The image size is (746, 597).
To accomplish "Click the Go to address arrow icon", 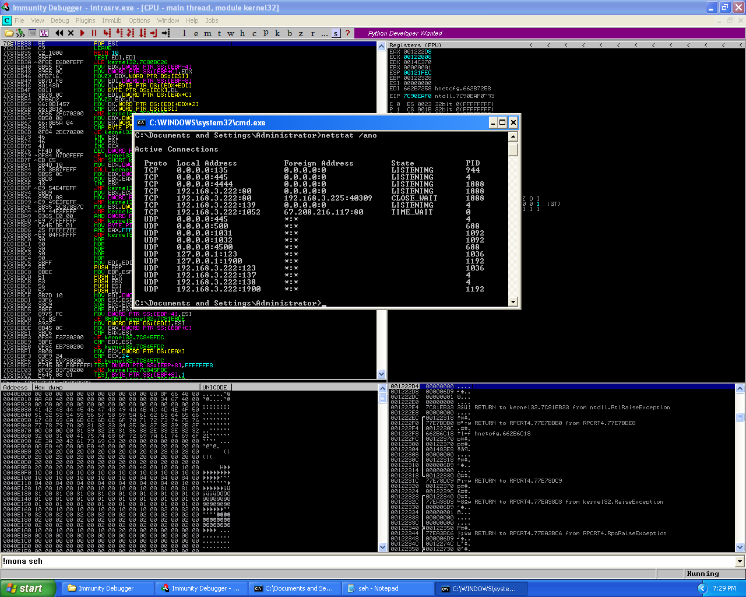I will tap(166, 33).
